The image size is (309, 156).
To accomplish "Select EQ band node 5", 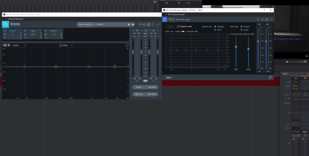I will coord(88,67).
